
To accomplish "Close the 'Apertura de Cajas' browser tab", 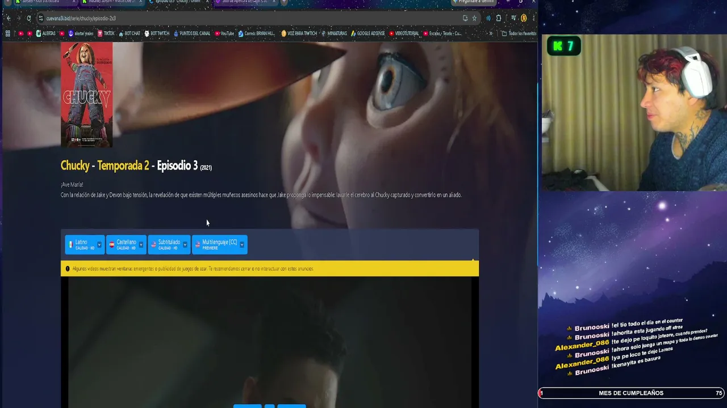I will point(273,2).
